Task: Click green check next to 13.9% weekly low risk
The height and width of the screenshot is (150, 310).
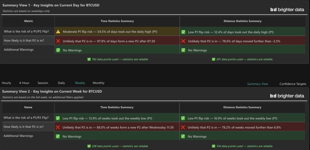Action: pyautogui.click(x=58, y=118)
